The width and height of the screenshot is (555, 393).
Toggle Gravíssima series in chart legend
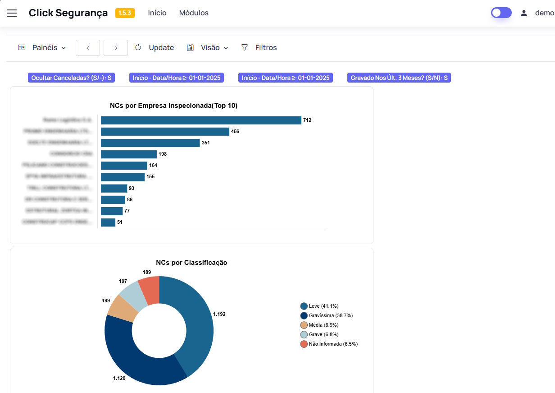(x=327, y=315)
